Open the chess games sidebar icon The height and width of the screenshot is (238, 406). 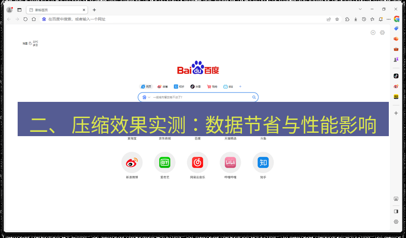[x=396, y=59]
